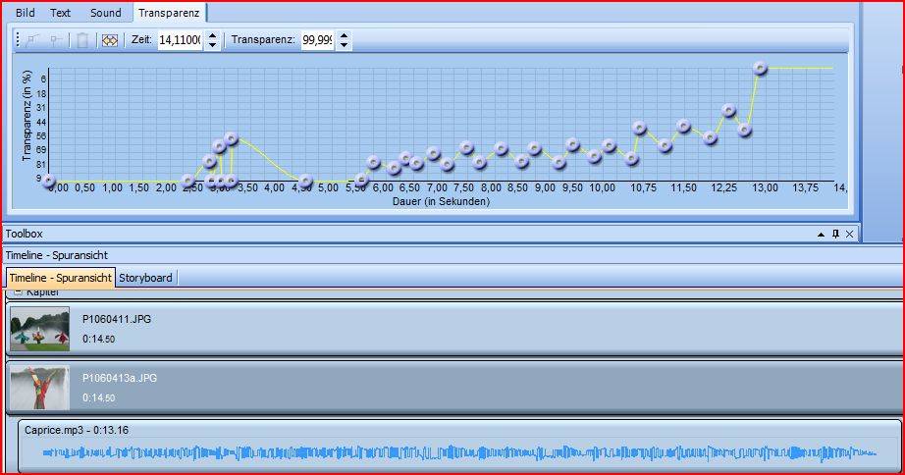Image resolution: width=905 pixels, height=475 pixels.
Task: Increase the Zeit value with up arrow
Action: [x=210, y=36]
